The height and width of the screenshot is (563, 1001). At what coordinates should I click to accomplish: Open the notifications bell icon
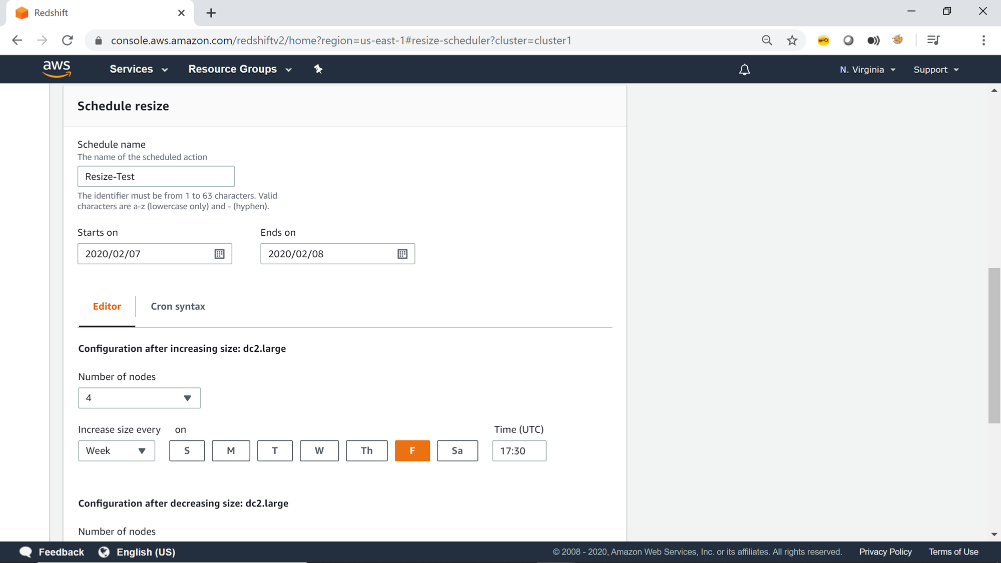pyautogui.click(x=744, y=70)
